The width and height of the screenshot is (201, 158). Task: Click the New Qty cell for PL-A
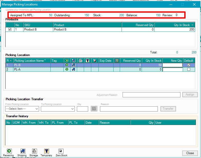(172, 69)
